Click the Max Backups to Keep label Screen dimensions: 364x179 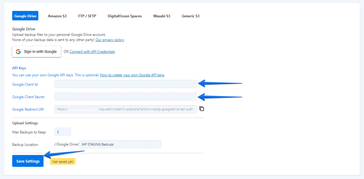(29, 132)
